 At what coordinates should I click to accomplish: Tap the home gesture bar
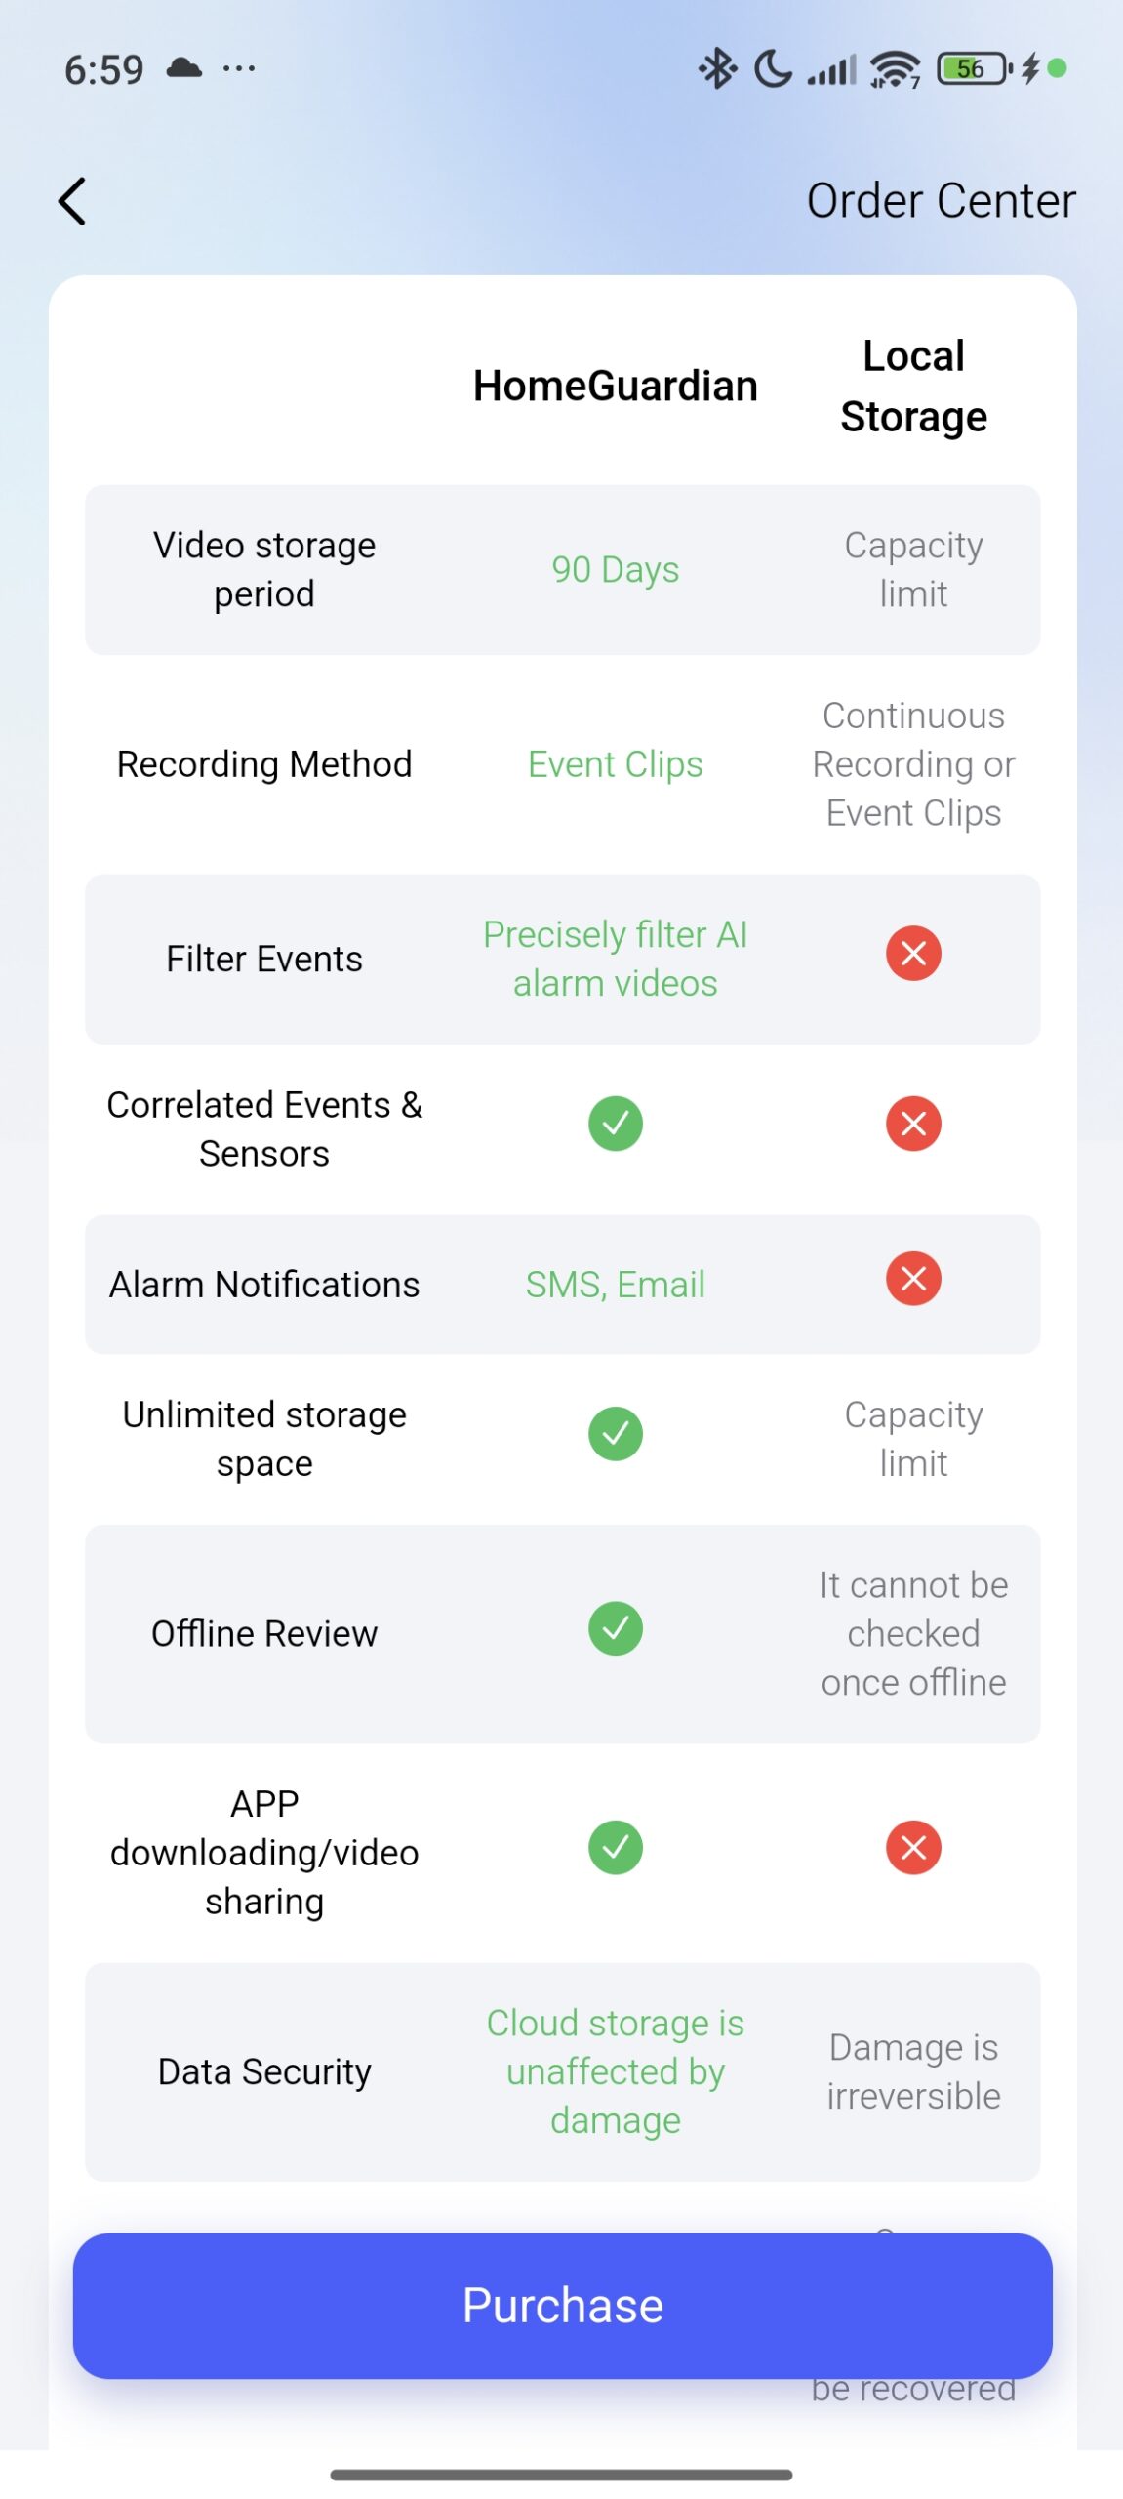(x=561, y=2475)
